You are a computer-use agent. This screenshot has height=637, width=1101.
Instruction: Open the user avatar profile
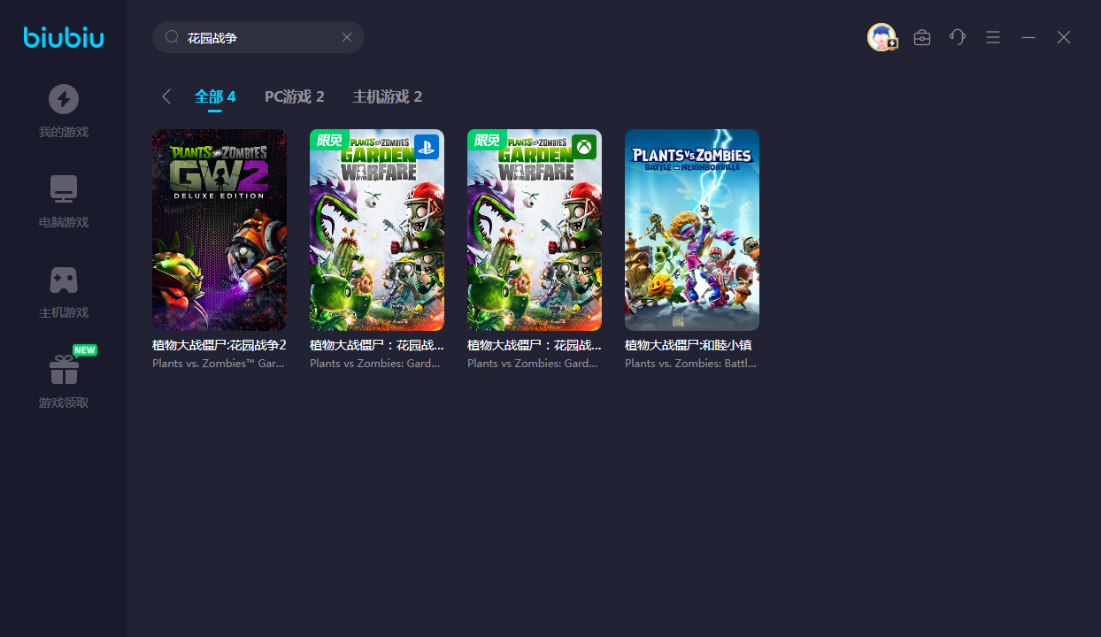pos(882,37)
